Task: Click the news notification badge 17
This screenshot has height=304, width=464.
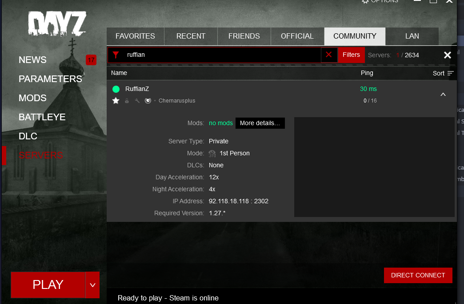Action: [91, 60]
